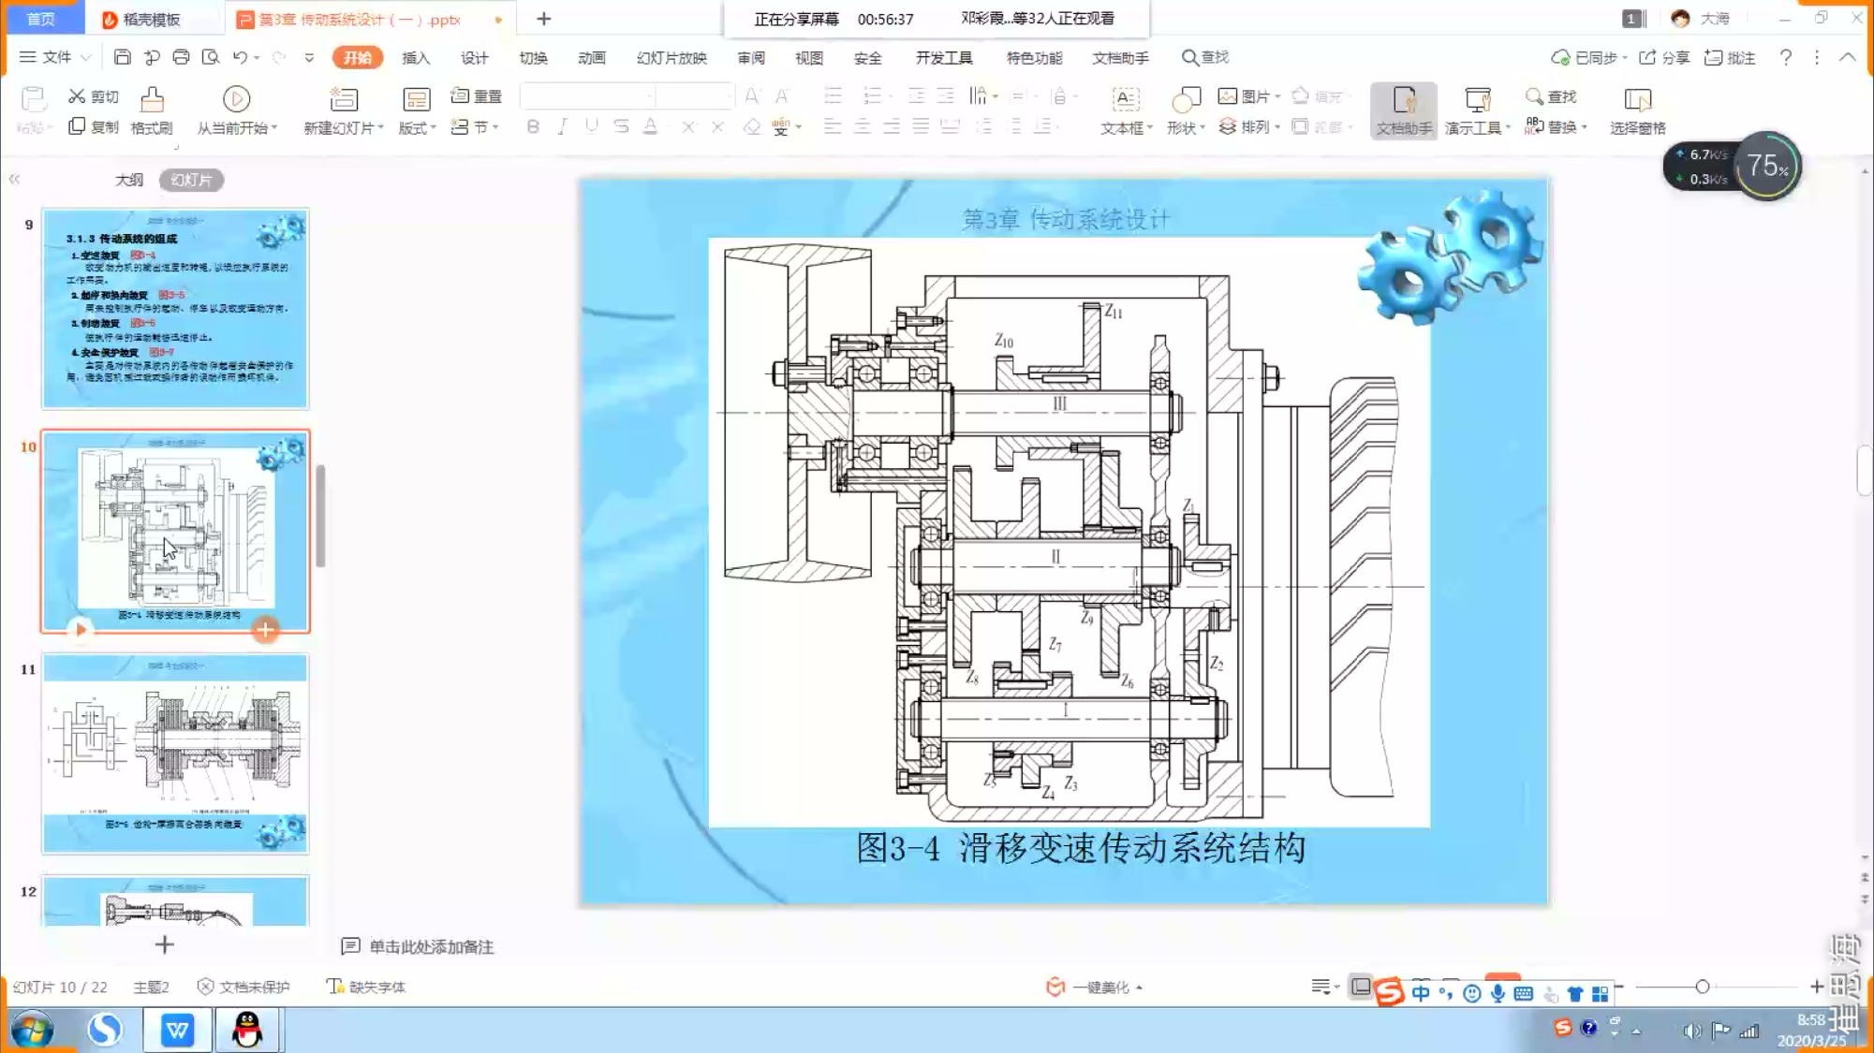This screenshot has height=1053, width=1874.
Task: Open comments via 批注 button
Action: tap(1730, 57)
